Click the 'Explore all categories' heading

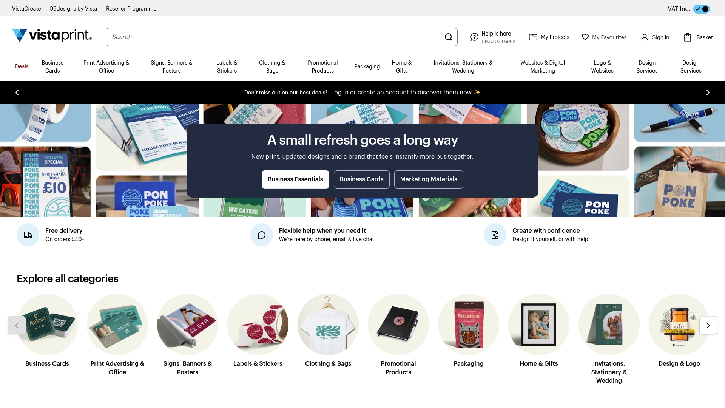[x=68, y=279]
